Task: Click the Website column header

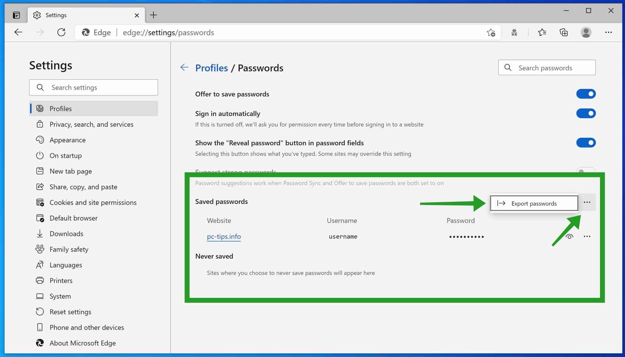Action: point(219,221)
